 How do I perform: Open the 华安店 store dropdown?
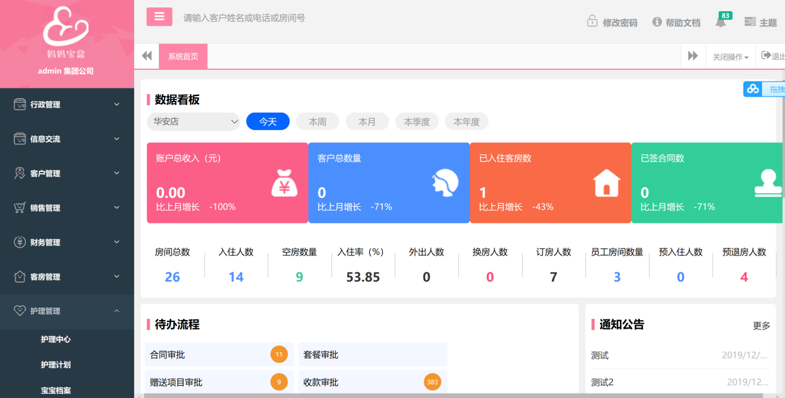(x=194, y=121)
